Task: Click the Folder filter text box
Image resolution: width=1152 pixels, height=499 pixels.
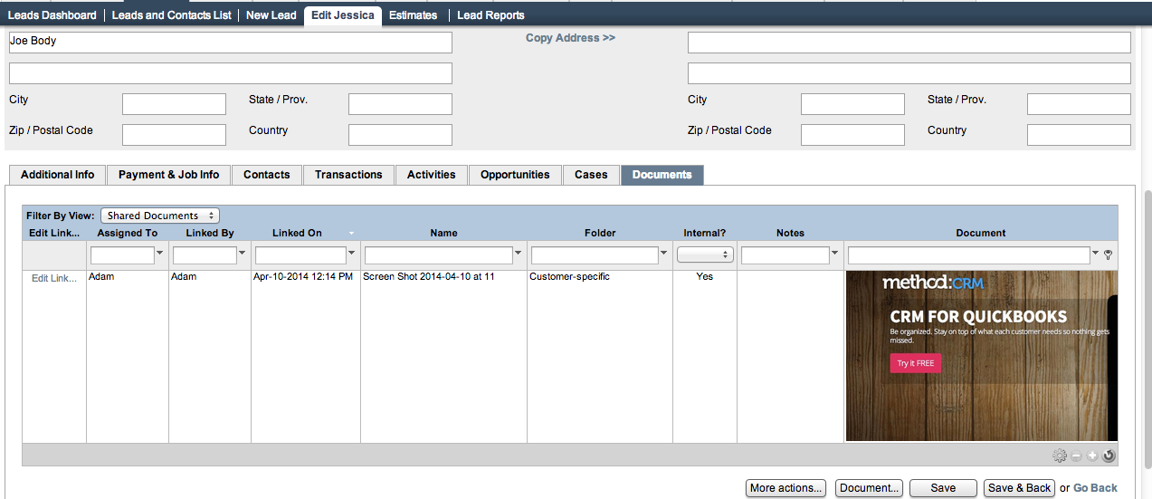Action: tap(595, 255)
